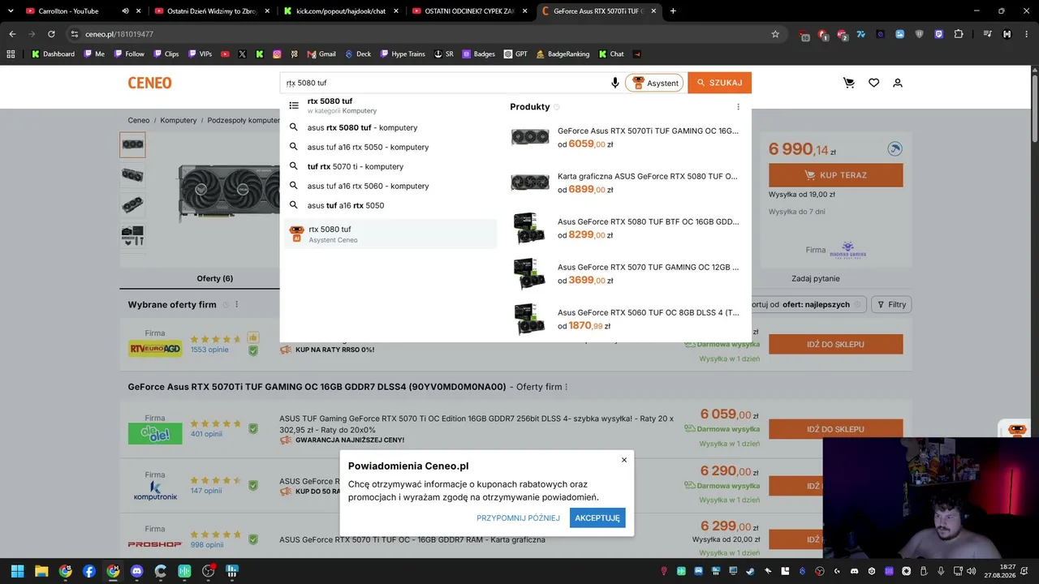
Task: Select the first product thumbnail in the gallery
Action: (132, 145)
